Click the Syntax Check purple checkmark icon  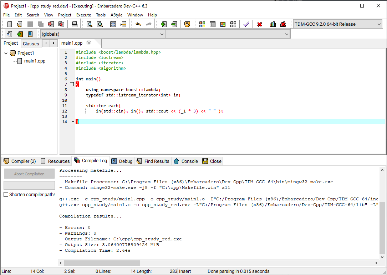pyautogui.click(x=246, y=24)
